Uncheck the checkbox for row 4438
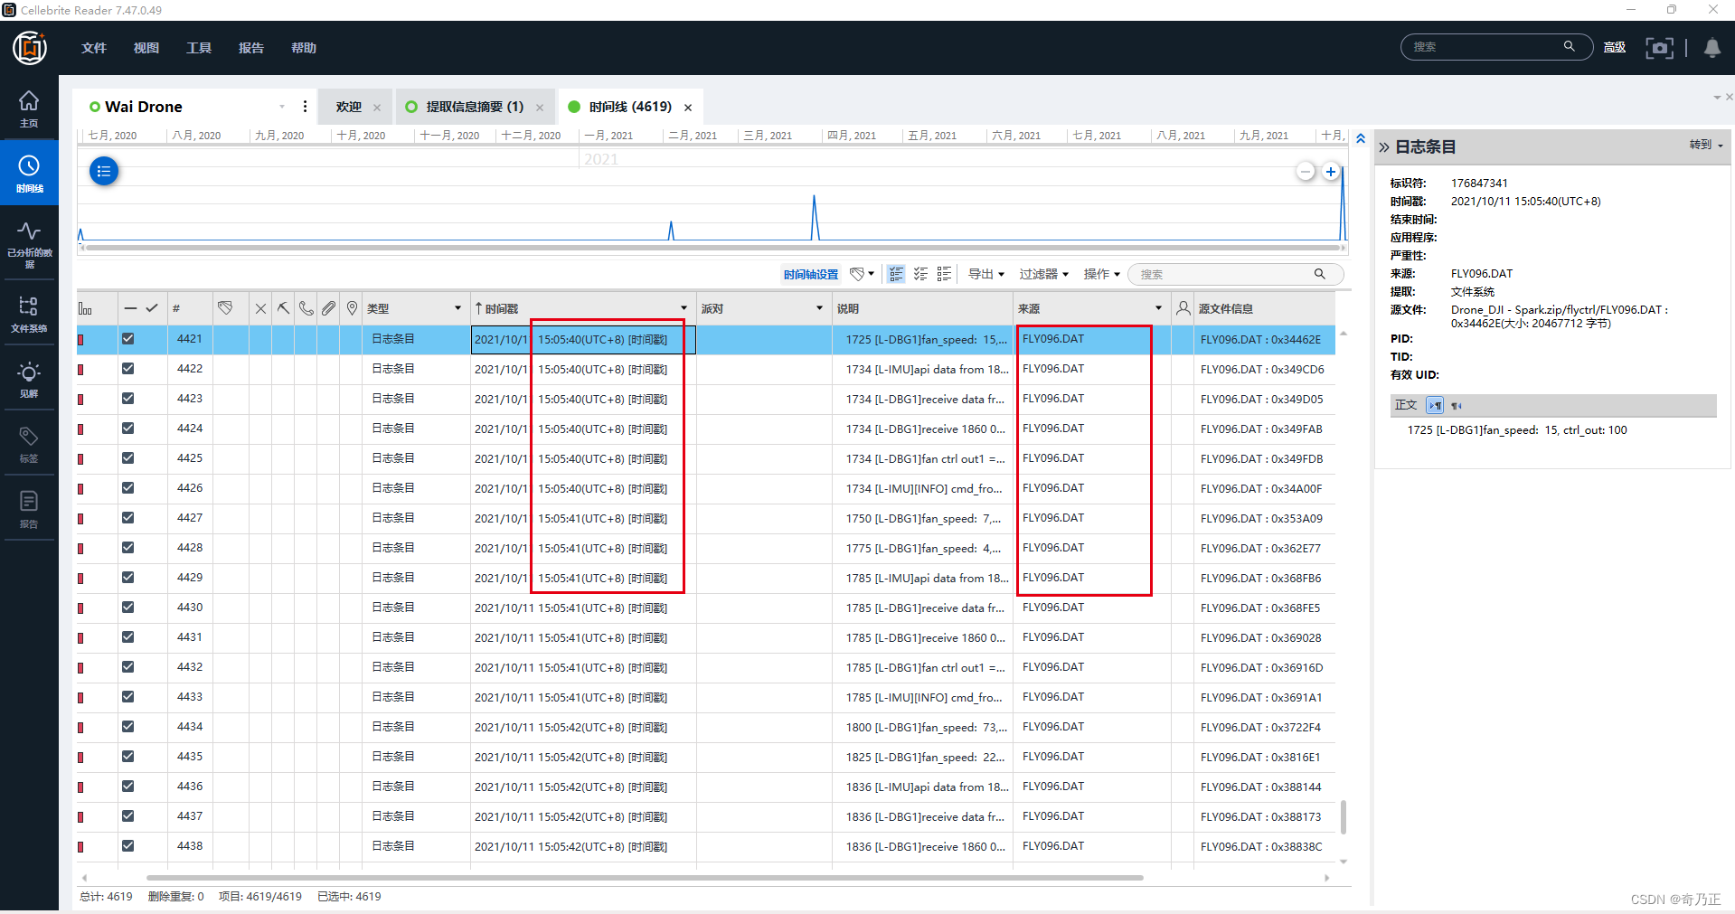 (127, 846)
